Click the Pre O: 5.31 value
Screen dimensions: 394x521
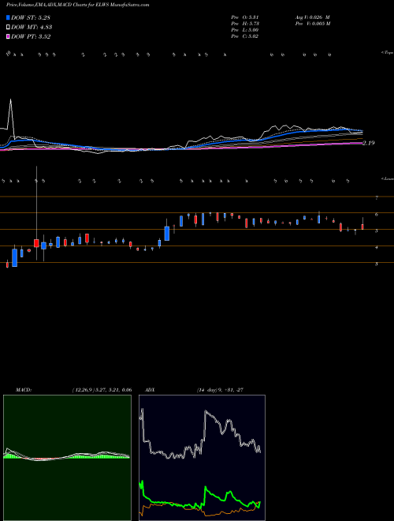click(245, 17)
